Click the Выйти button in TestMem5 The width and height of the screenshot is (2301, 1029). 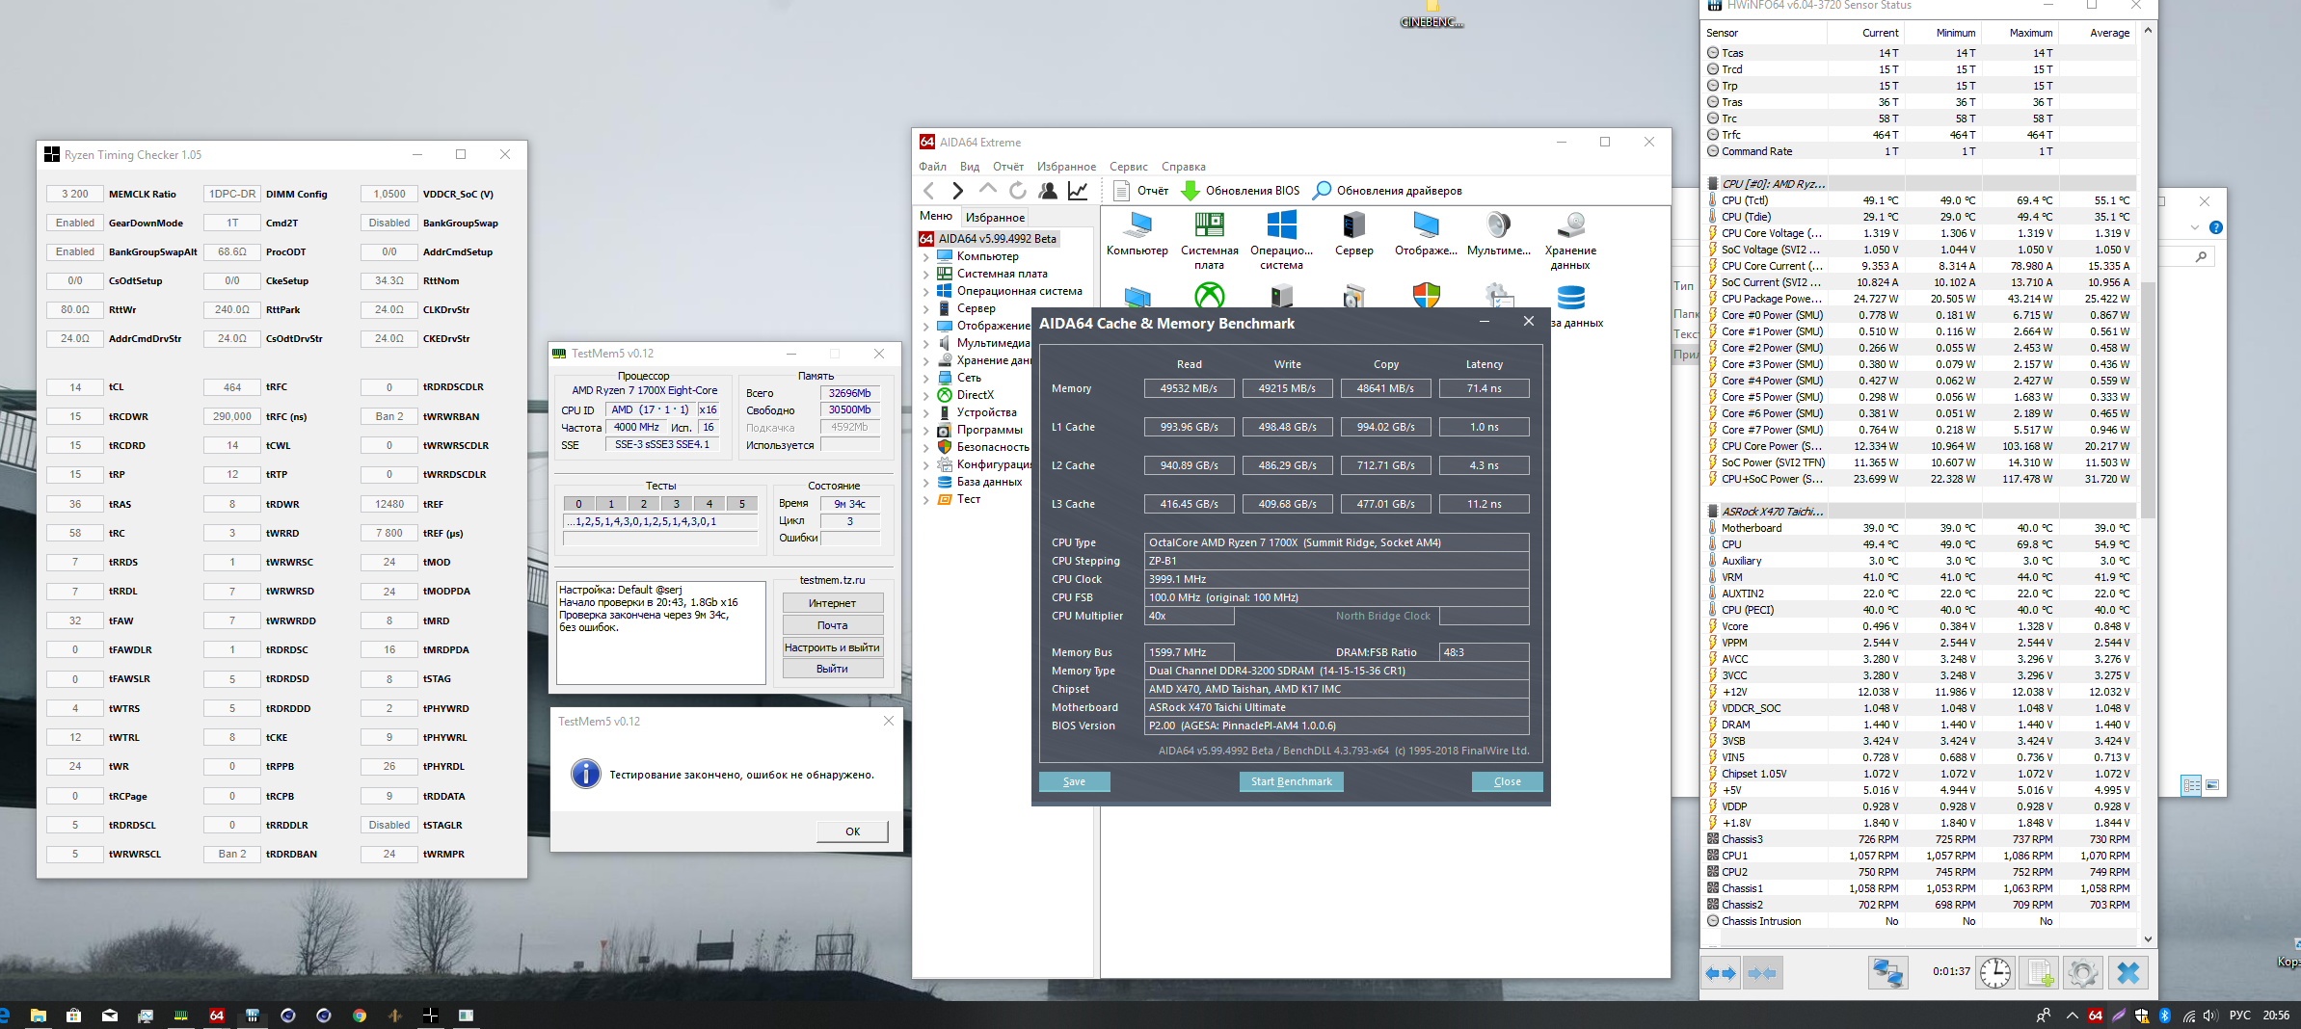point(833,669)
